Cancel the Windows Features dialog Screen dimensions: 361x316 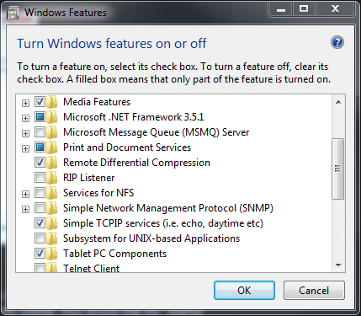coord(314,290)
